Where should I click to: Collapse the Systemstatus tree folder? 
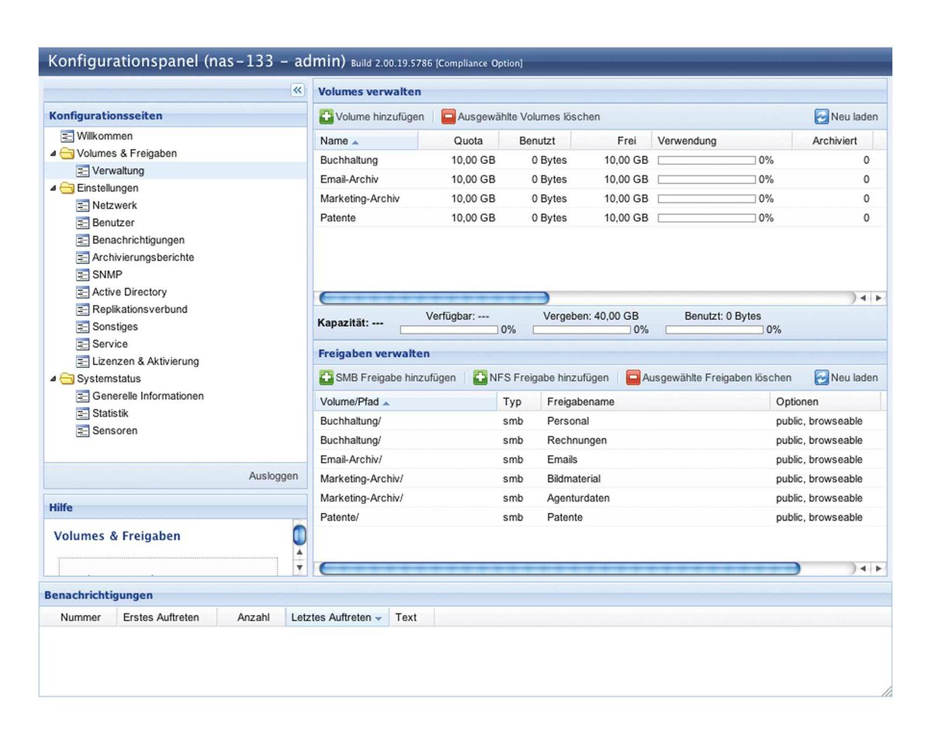(54, 380)
